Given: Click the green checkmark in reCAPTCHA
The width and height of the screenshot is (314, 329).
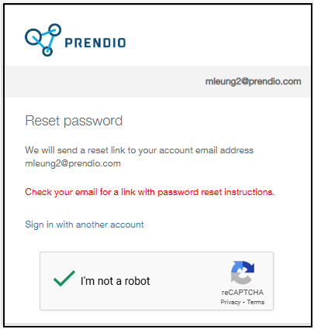Looking at the screenshot, I should click(64, 279).
